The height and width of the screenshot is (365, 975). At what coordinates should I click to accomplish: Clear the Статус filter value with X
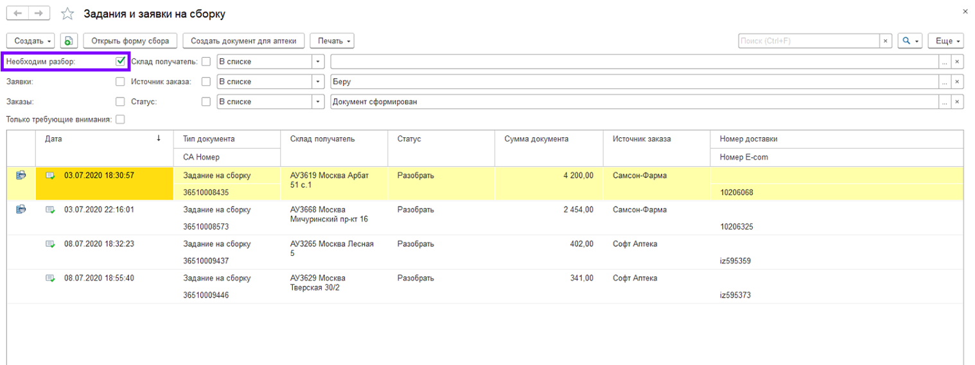[x=957, y=102]
